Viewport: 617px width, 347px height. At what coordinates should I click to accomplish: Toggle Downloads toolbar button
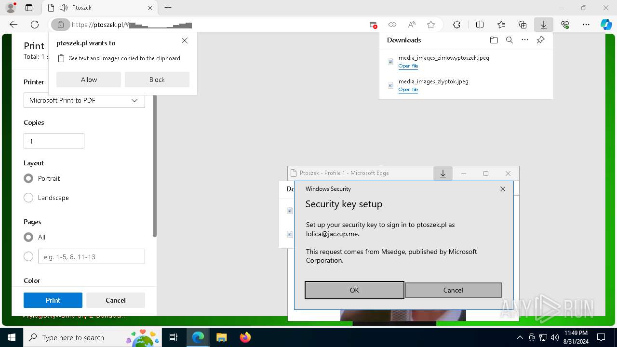click(x=544, y=25)
